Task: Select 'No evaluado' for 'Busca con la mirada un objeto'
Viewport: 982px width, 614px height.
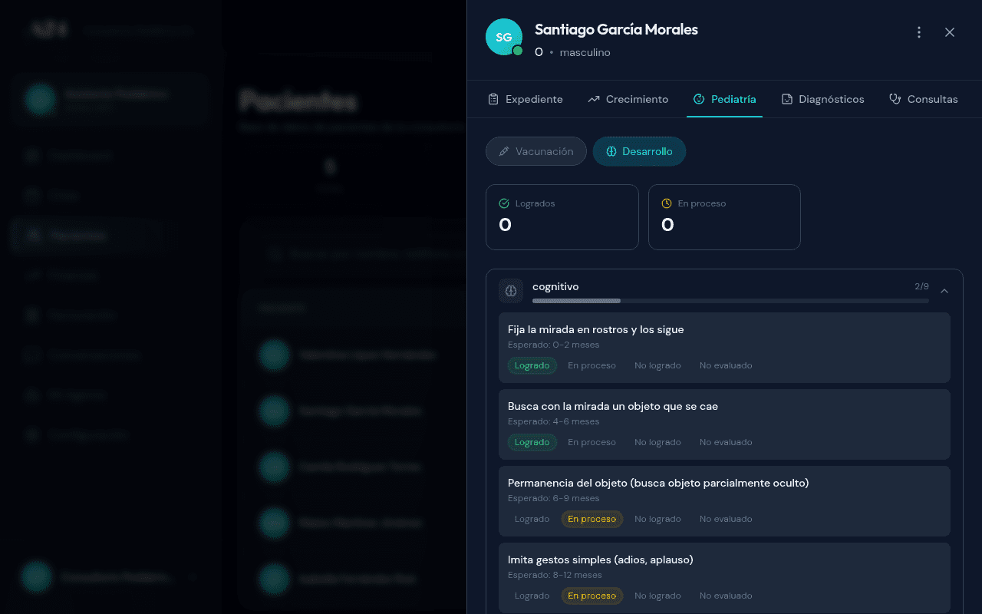Action: point(725,442)
